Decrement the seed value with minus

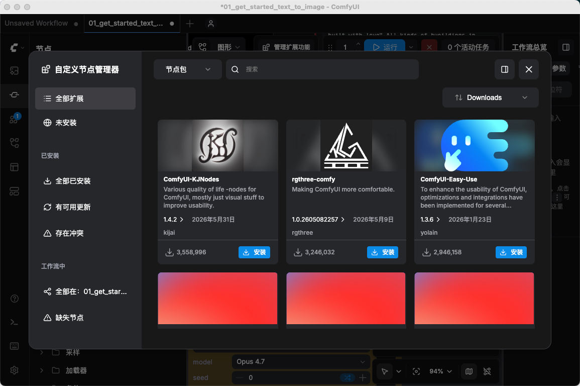tap(240, 377)
